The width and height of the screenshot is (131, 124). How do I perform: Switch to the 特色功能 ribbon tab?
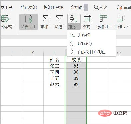29,7
